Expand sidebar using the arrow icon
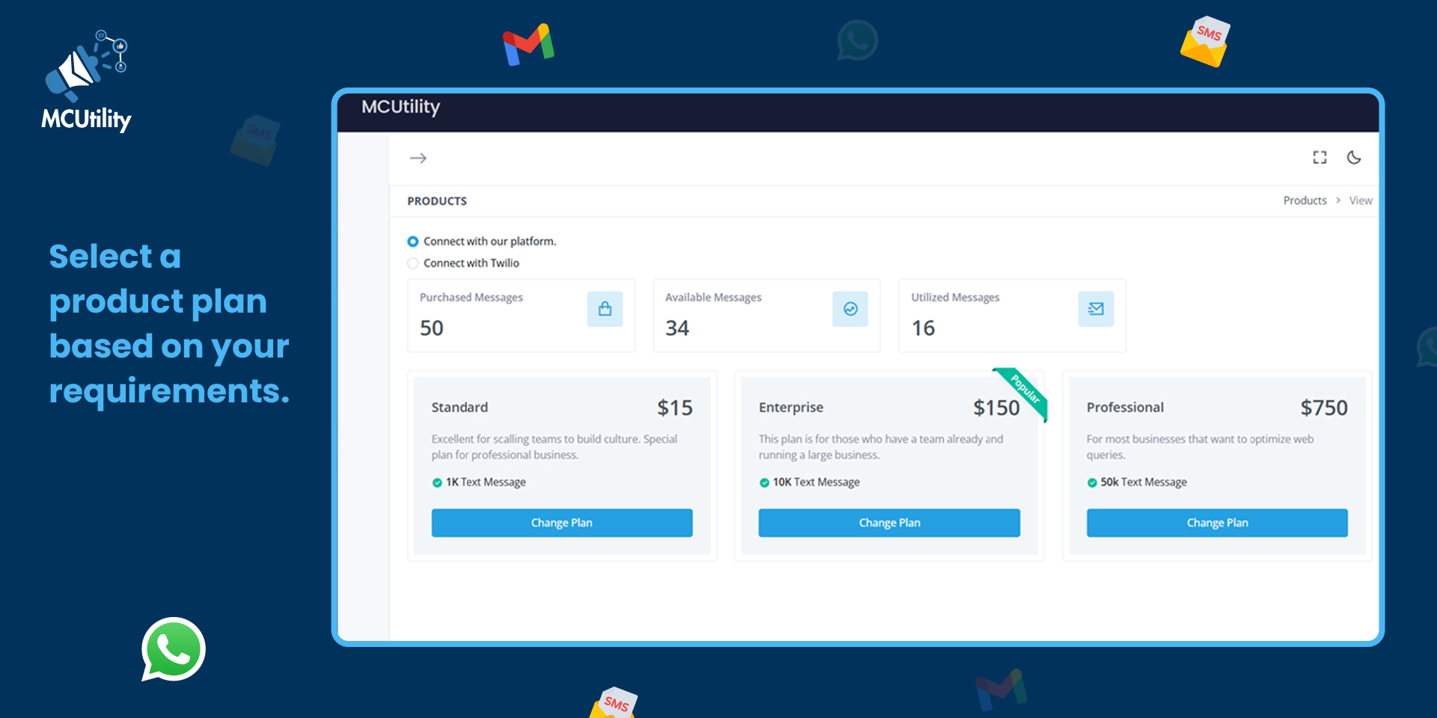The width and height of the screenshot is (1437, 718). click(x=418, y=158)
